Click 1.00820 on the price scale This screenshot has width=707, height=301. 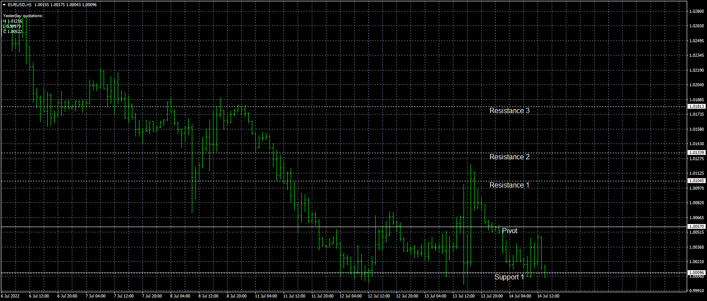click(x=696, y=203)
